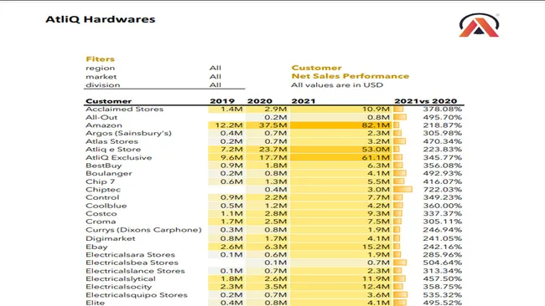
Task: Click the AtliQ logo icon
Action: coord(479,25)
